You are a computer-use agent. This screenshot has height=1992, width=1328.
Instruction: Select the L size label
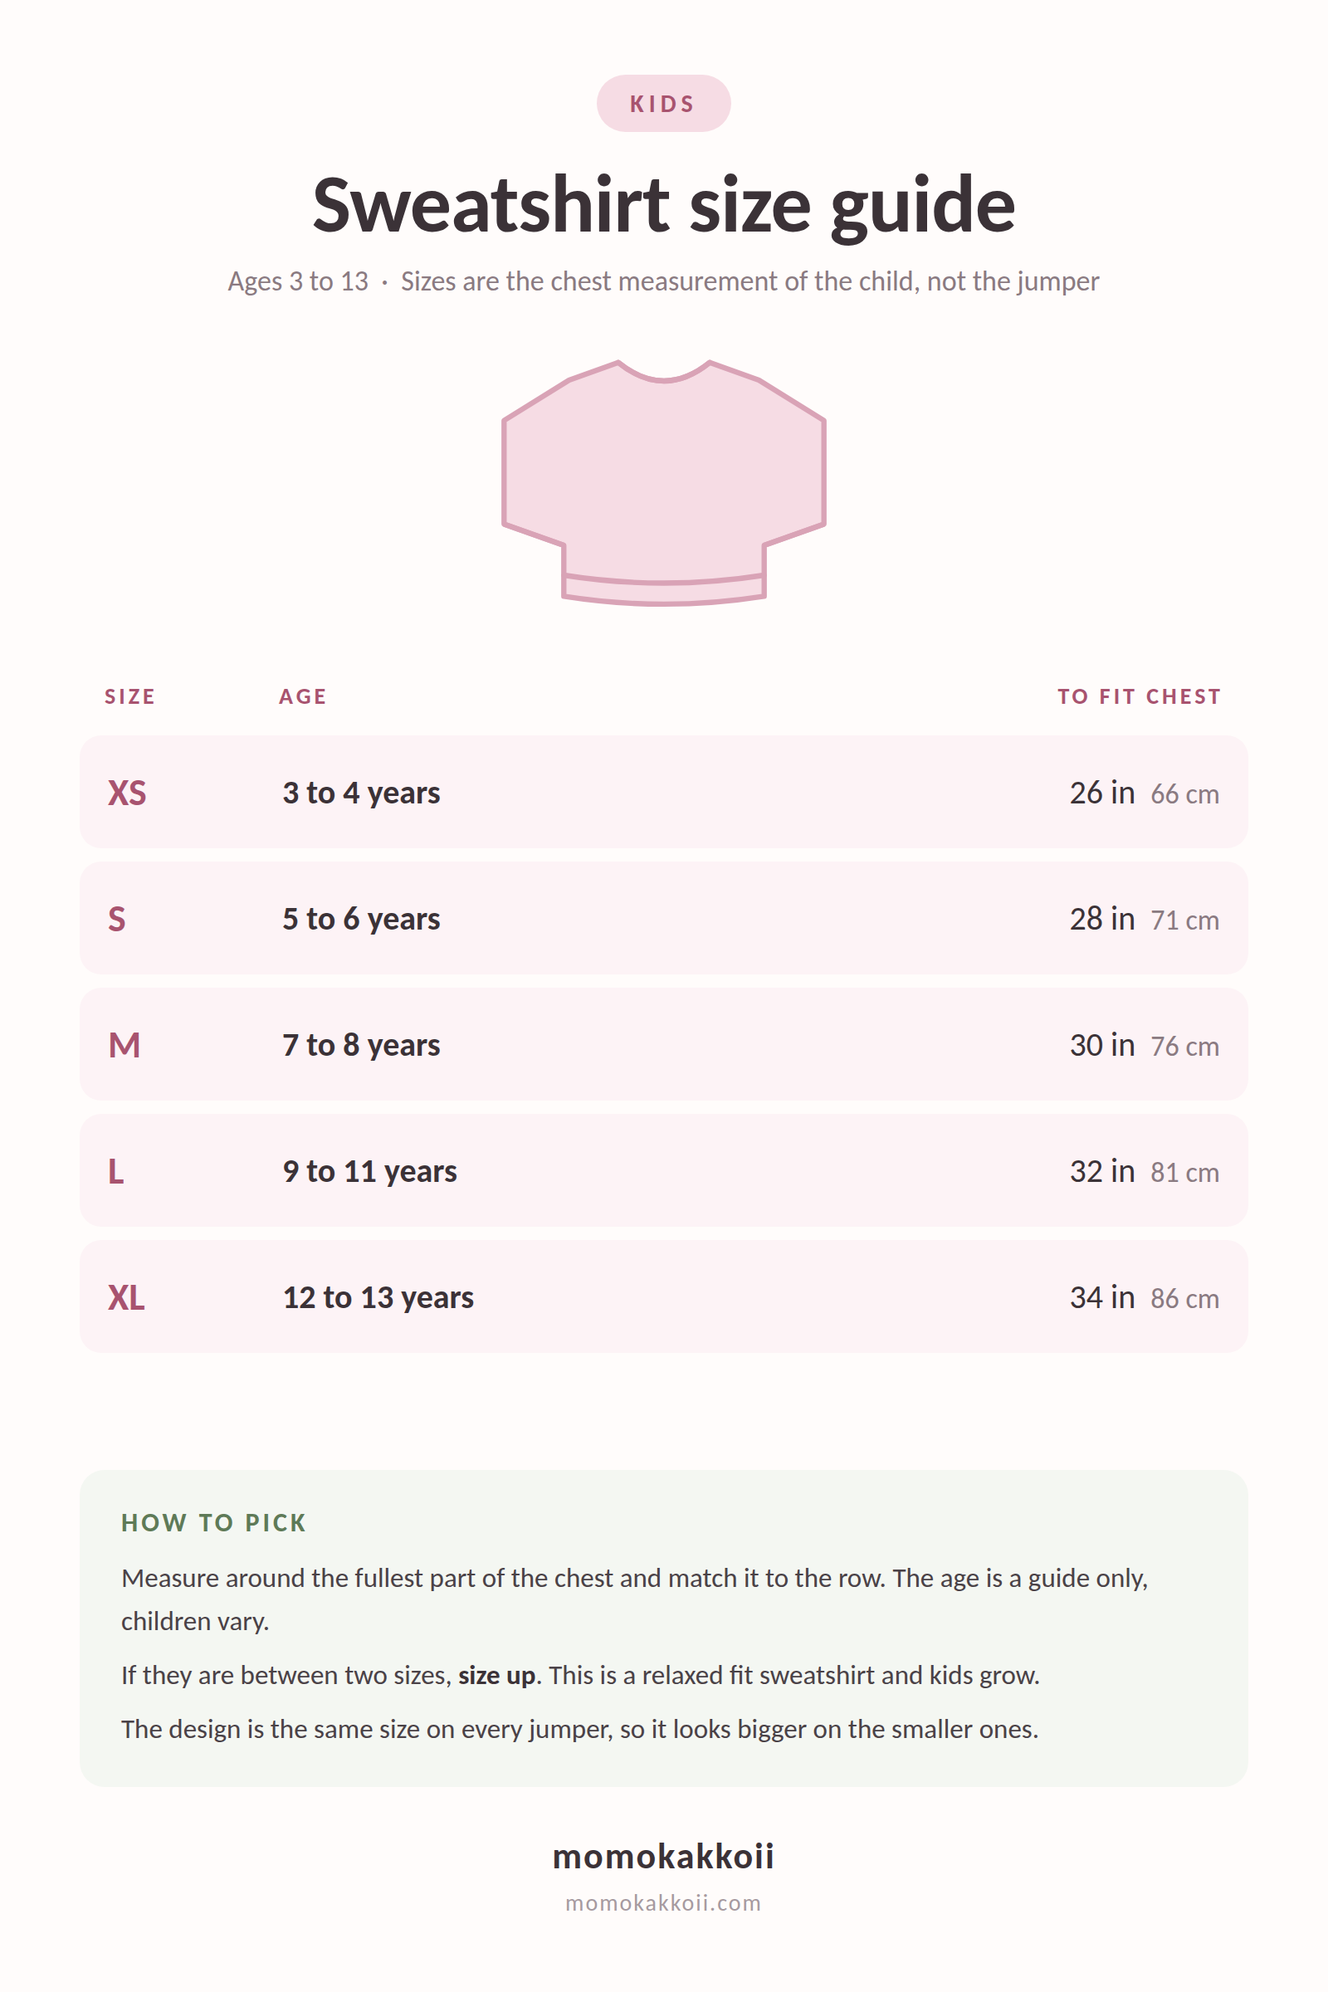tap(116, 1171)
